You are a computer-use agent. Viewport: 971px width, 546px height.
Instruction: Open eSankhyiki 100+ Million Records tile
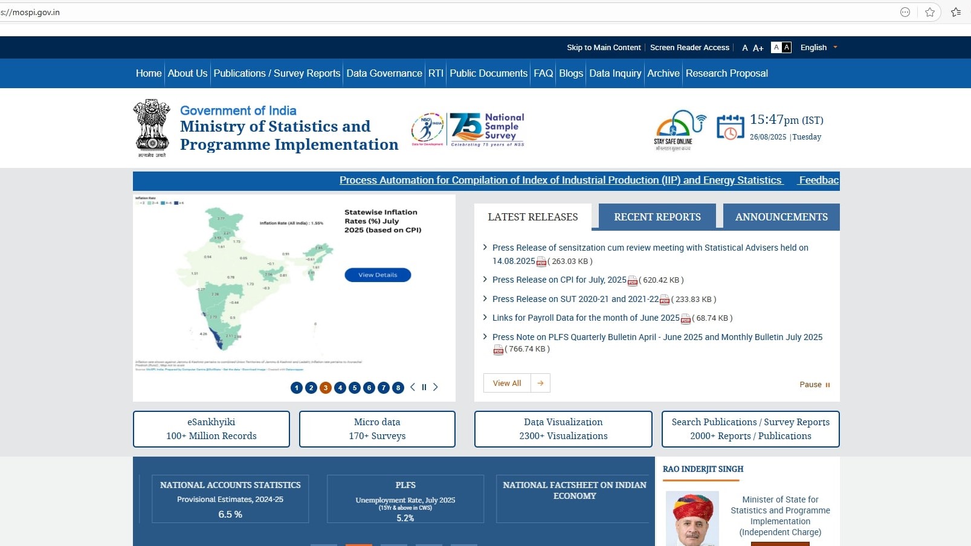click(211, 429)
